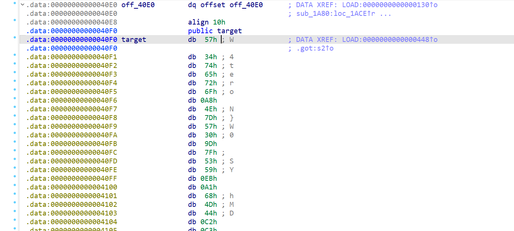This screenshot has height=231, width=514.
Task: Click the target label on the db 57h line
Action: click(x=134, y=40)
